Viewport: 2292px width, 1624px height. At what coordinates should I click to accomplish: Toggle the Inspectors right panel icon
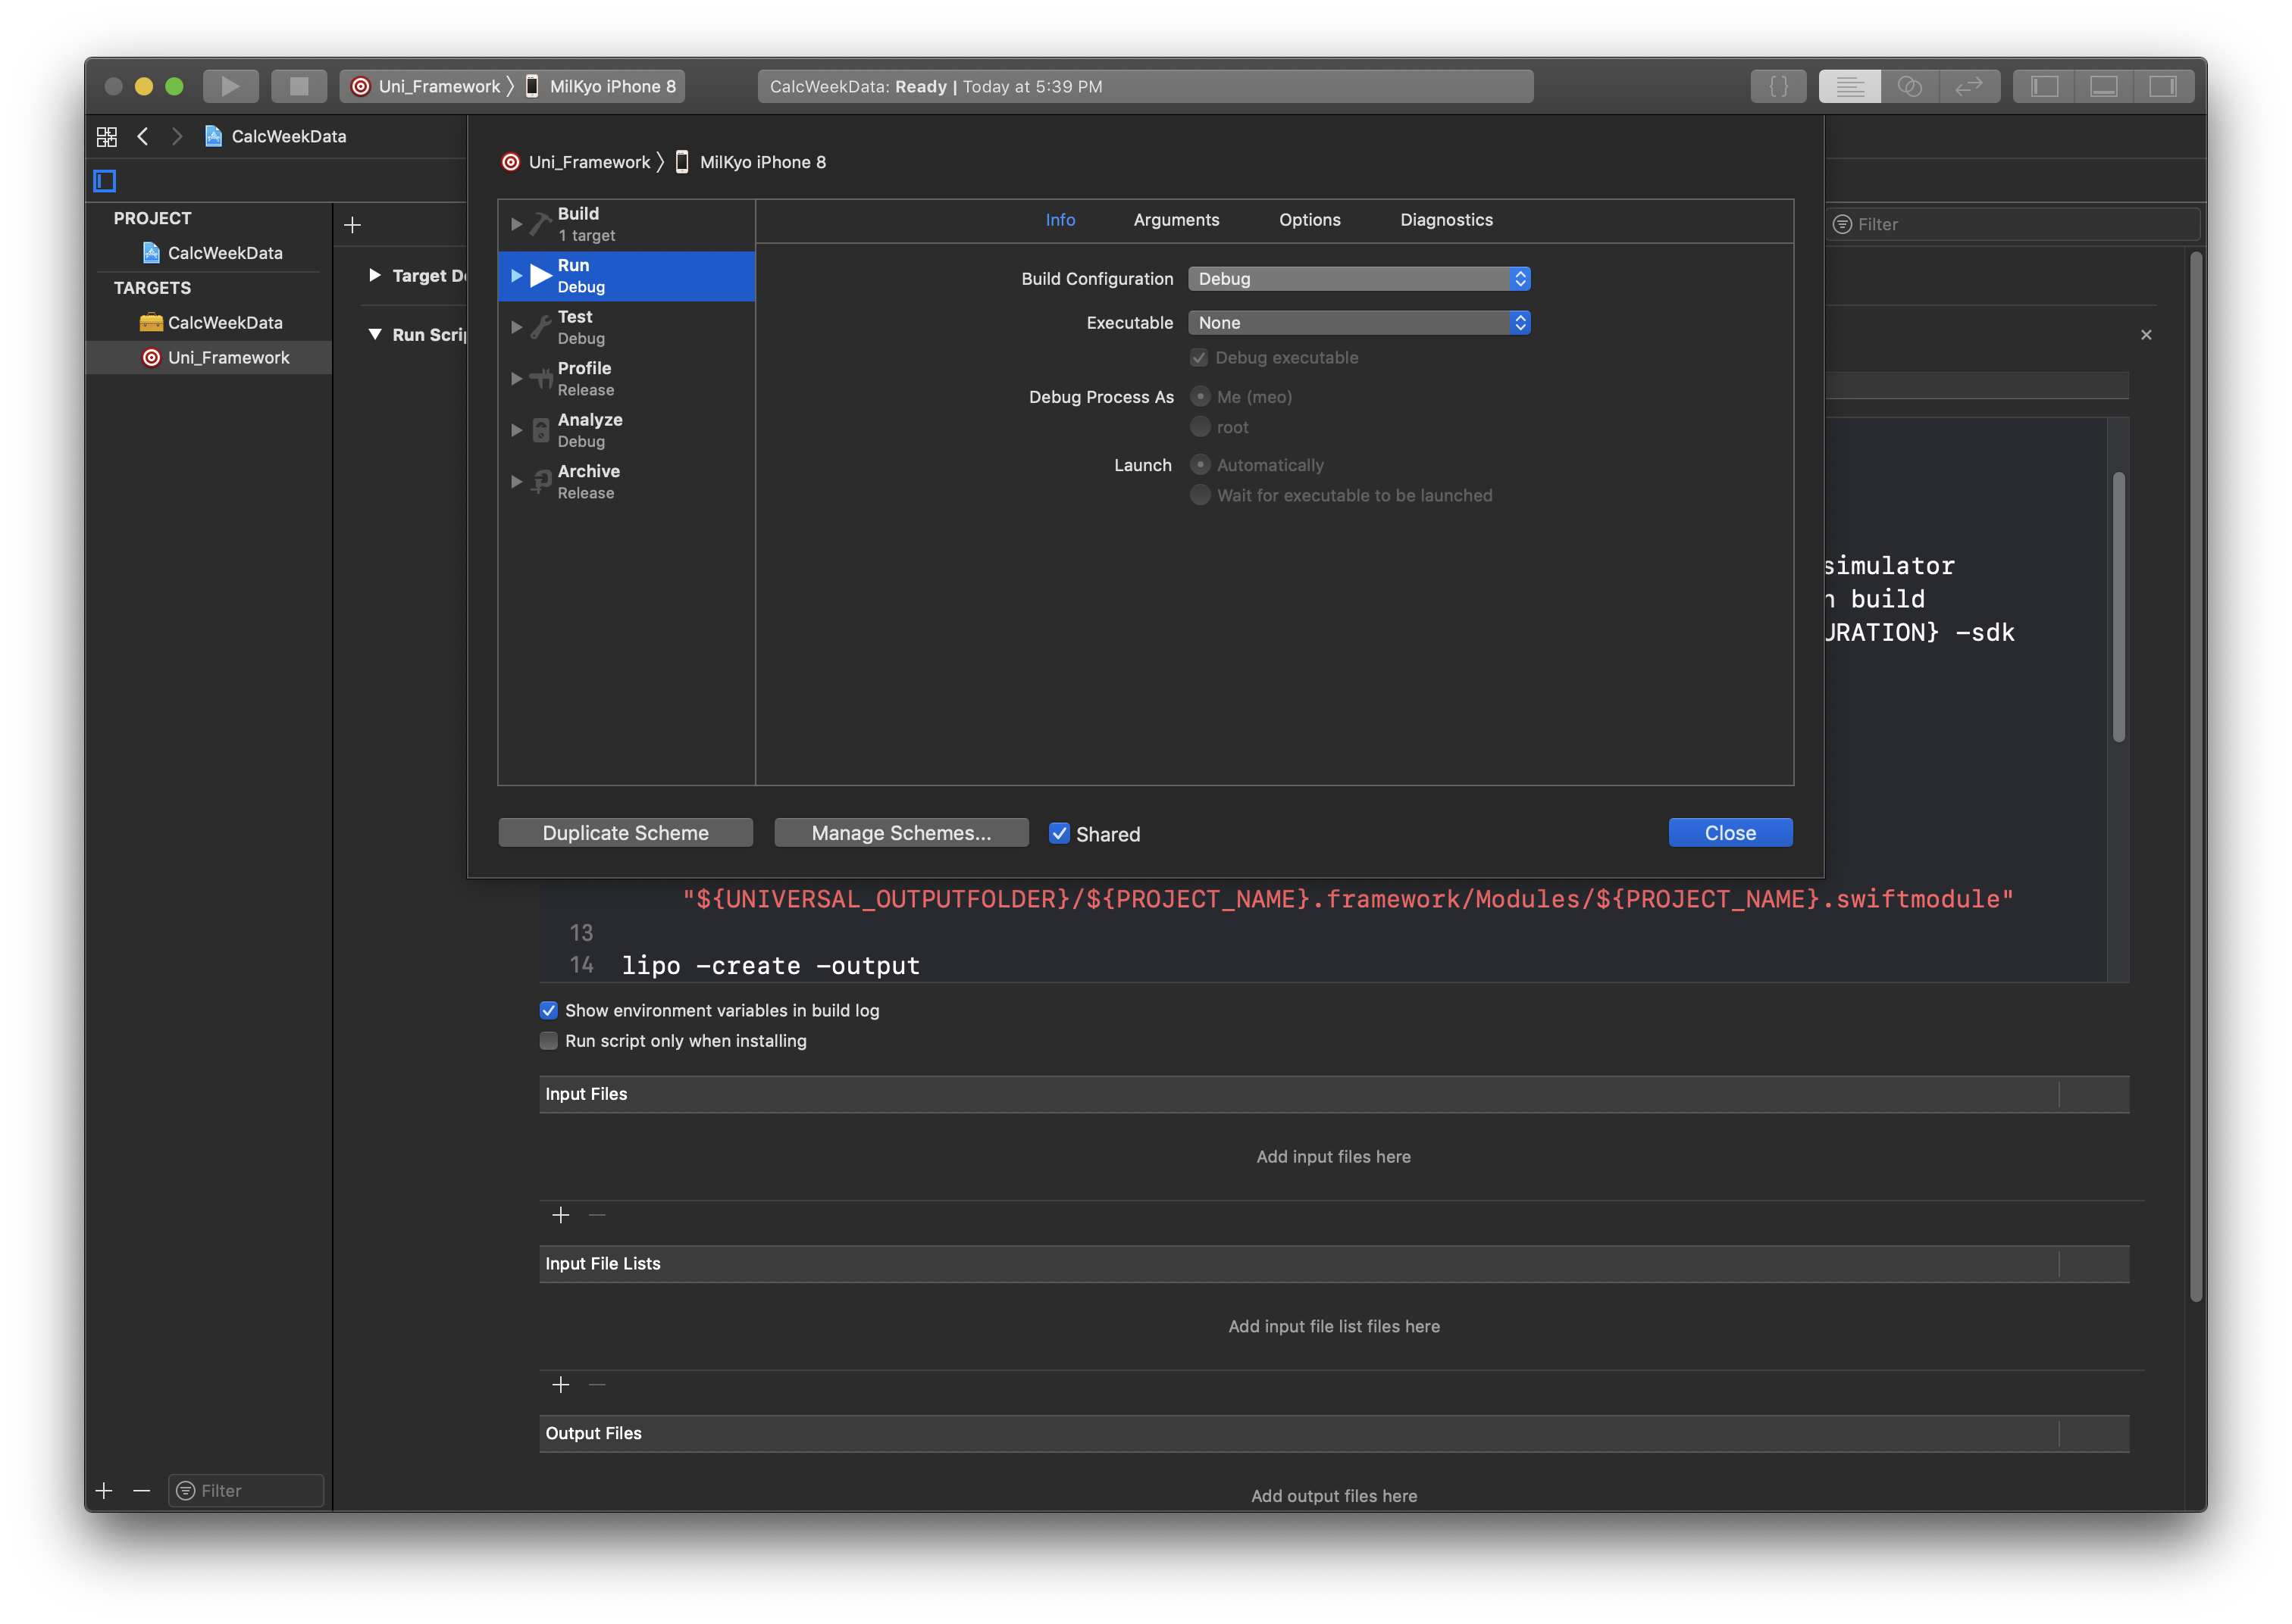2163,86
